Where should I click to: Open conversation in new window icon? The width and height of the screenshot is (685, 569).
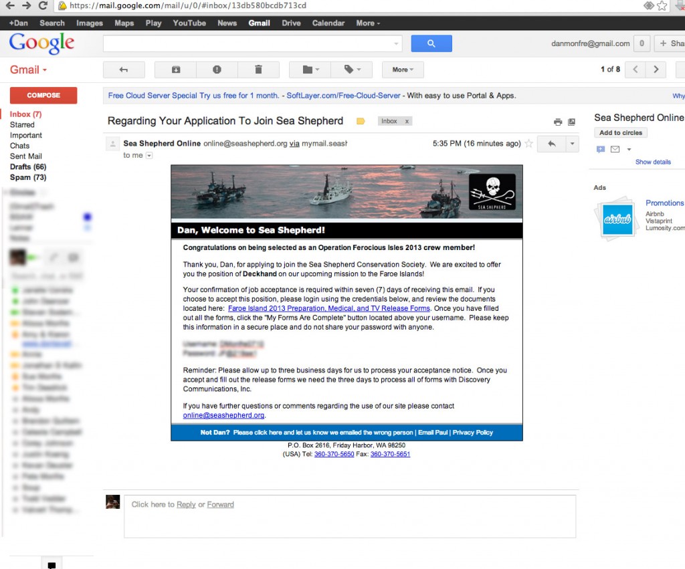pos(571,122)
